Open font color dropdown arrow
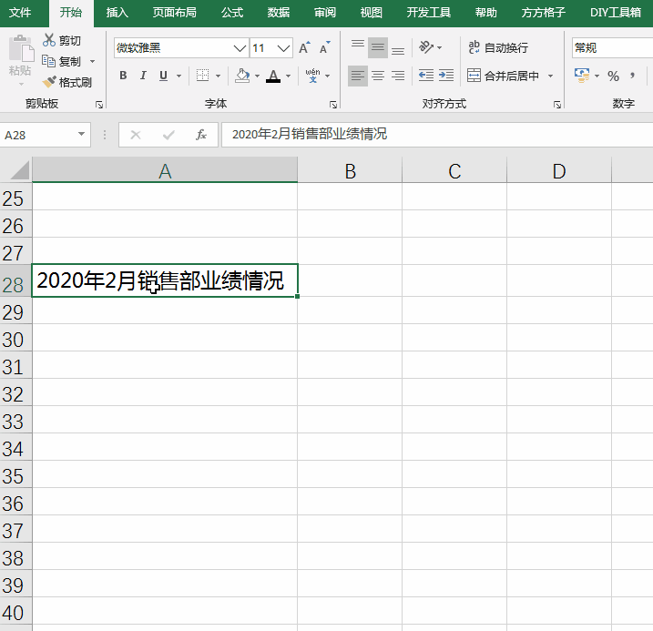This screenshot has height=631, width=653. 288,76
